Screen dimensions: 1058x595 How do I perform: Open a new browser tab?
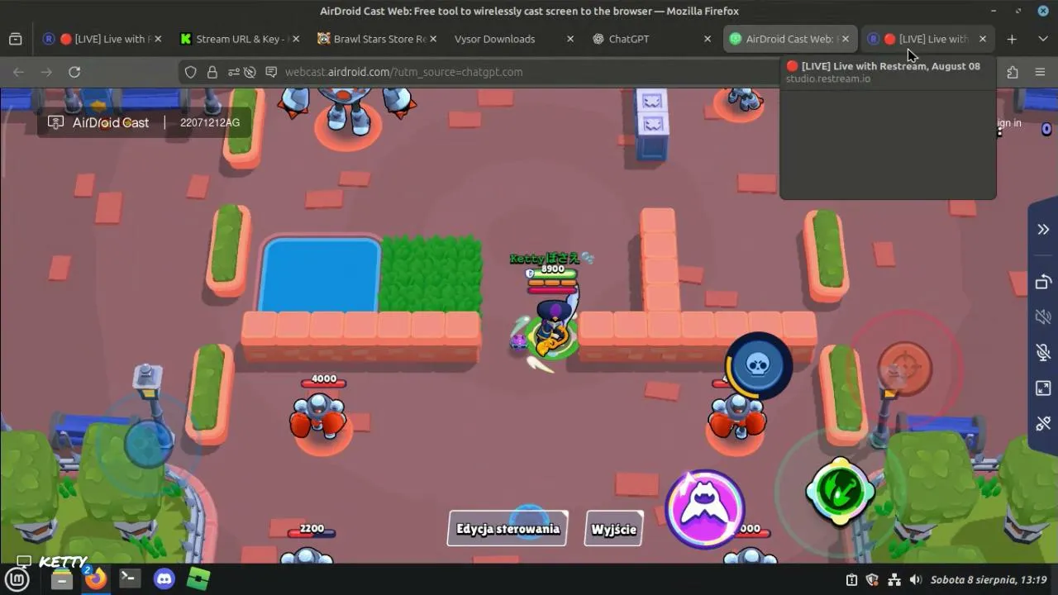click(1012, 39)
